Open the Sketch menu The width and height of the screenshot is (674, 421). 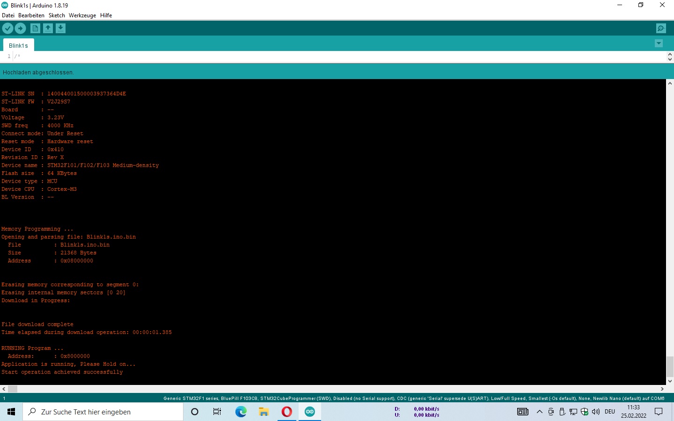pos(57,15)
